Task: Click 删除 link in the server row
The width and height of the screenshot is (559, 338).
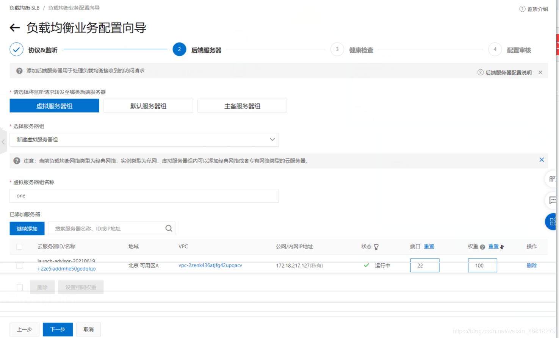Action: tap(532, 266)
